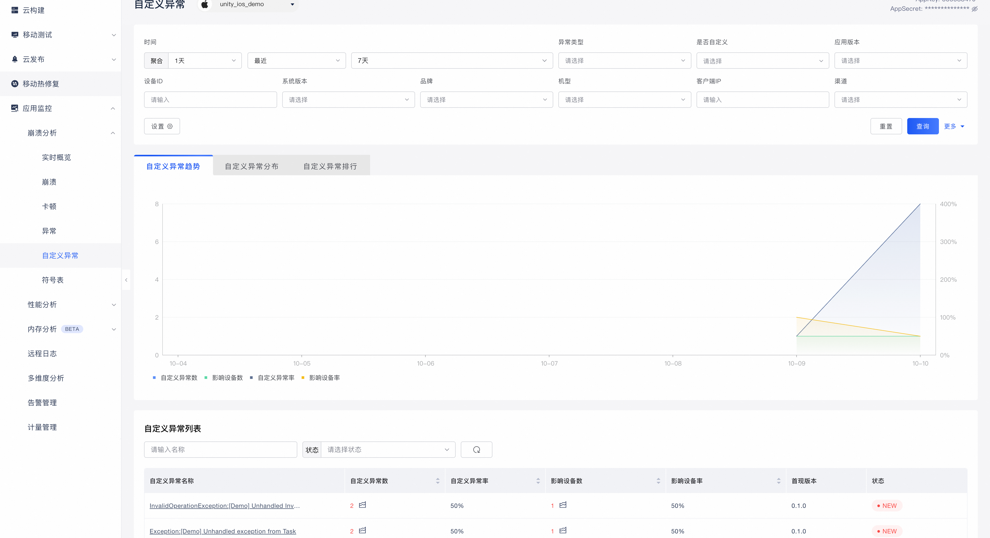
Task: Click the 云发布 rocket icon
Action: [15, 59]
